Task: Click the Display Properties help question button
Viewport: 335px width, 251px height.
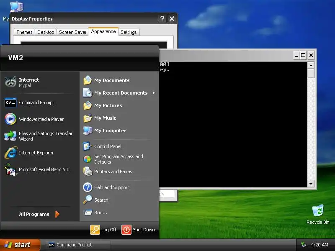Action: coord(162,19)
